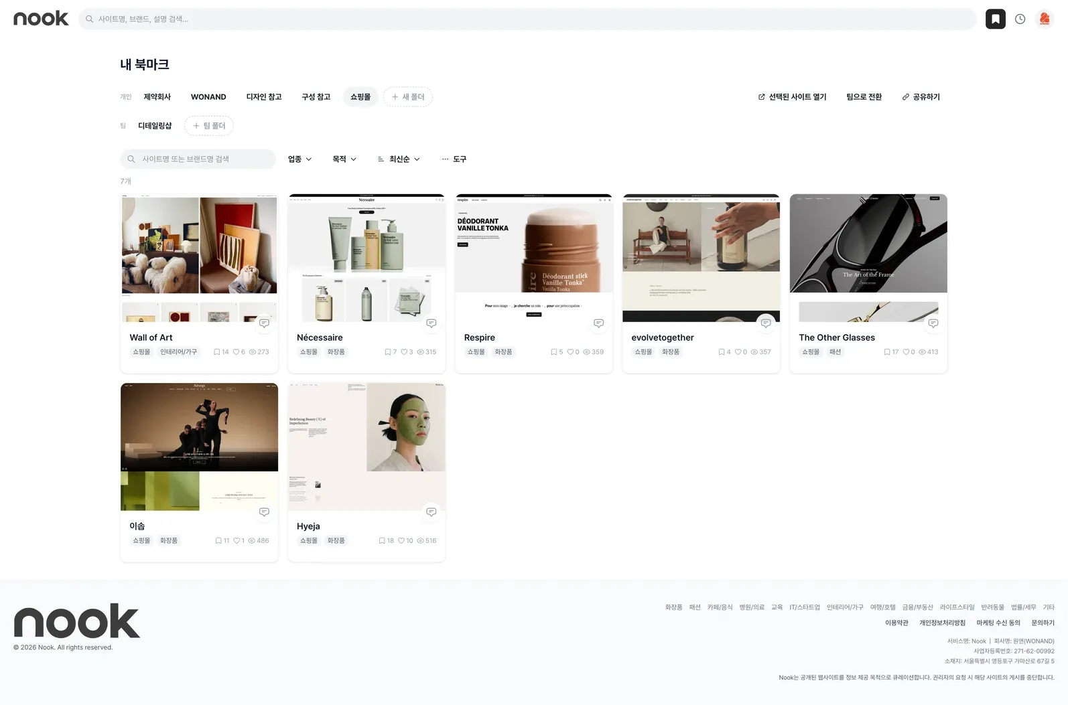
Task: Open the 이용약관 footer link
Action: tap(896, 623)
